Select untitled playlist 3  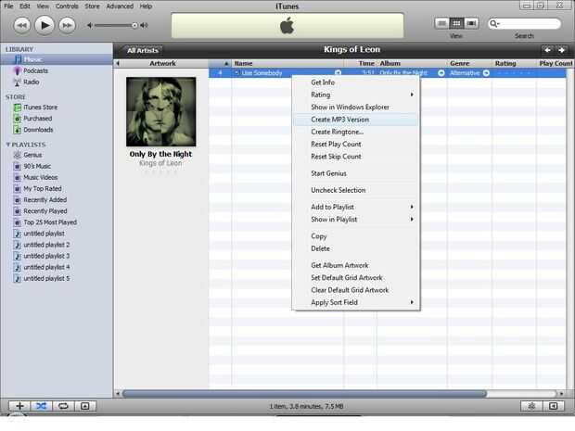[46, 256]
